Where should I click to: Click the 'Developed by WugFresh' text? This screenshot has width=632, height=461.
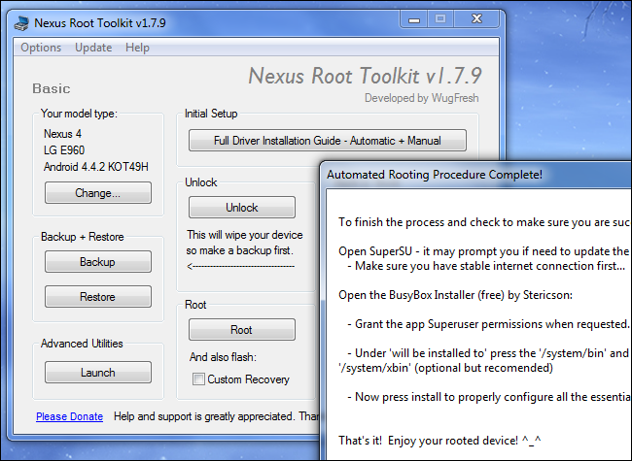pos(422,98)
